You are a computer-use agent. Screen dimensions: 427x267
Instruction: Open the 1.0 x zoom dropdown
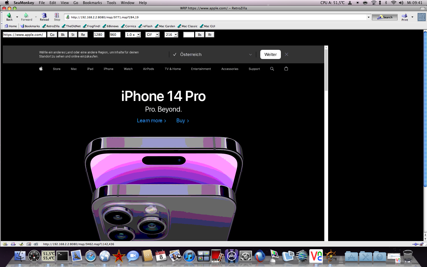coord(133,35)
